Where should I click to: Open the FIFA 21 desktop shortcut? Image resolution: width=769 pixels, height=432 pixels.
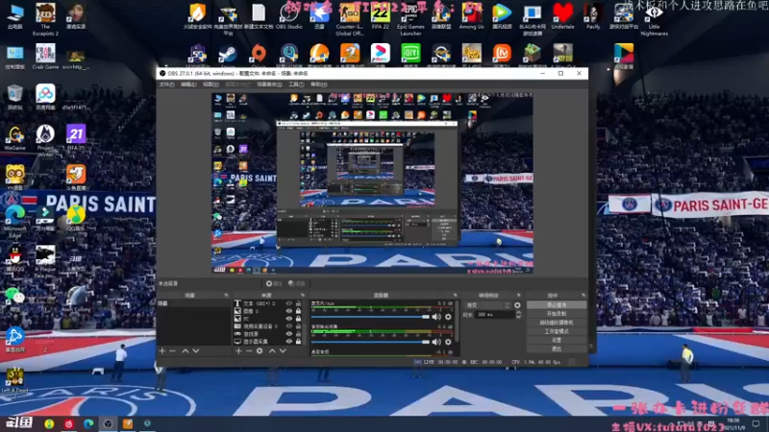76,137
